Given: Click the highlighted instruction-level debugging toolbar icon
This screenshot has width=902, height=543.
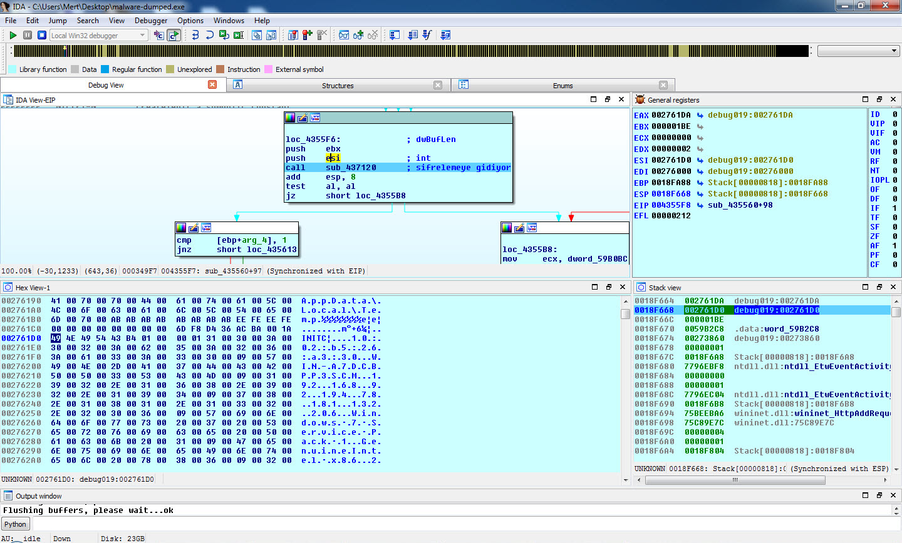Looking at the screenshot, I should click(x=174, y=35).
